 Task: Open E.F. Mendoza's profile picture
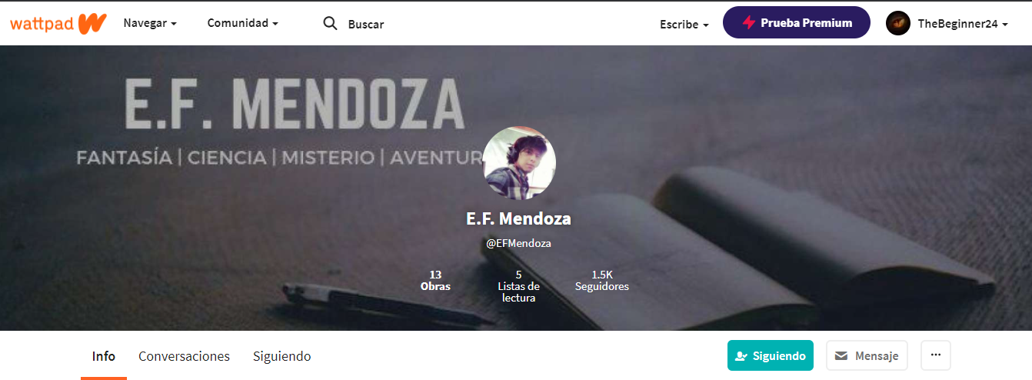click(x=519, y=162)
